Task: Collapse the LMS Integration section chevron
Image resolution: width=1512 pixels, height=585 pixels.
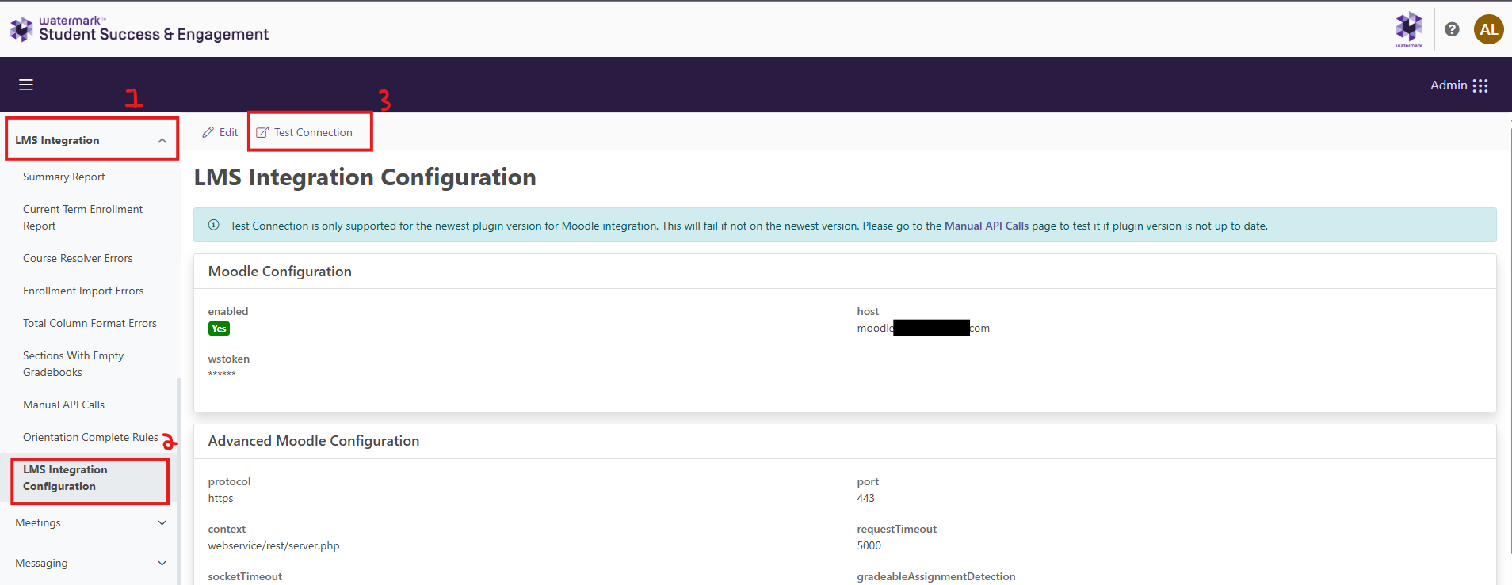Action: [162, 140]
